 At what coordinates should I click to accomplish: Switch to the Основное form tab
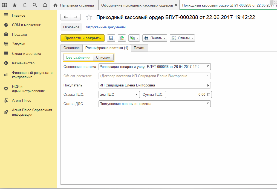point(71,48)
